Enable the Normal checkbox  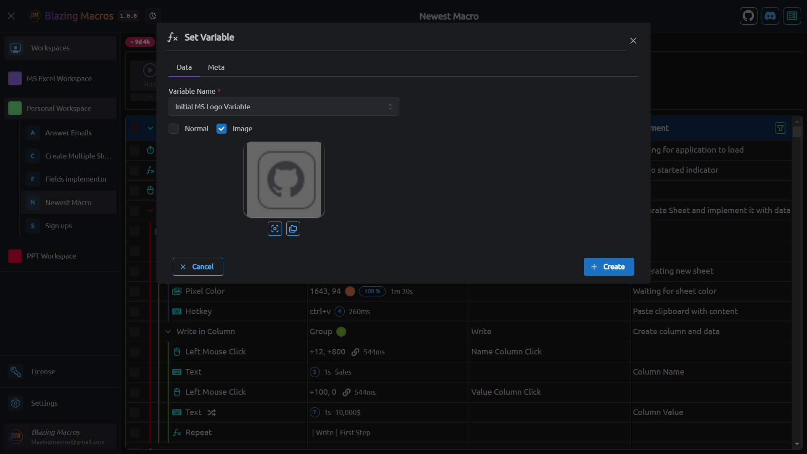point(174,129)
